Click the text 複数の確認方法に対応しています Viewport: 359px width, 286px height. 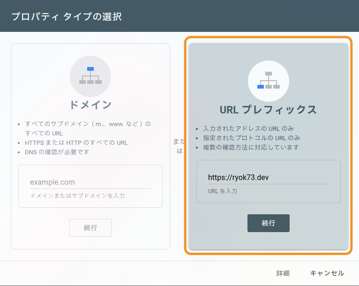(x=251, y=147)
